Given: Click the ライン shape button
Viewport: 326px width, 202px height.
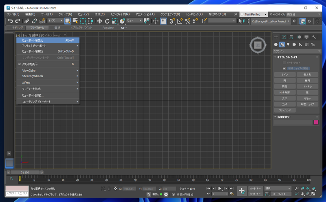Looking at the screenshot, I should (285, 75).
